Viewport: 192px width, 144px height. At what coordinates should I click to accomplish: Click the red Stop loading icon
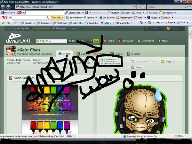pyautogui.click(x=143, y=7)
